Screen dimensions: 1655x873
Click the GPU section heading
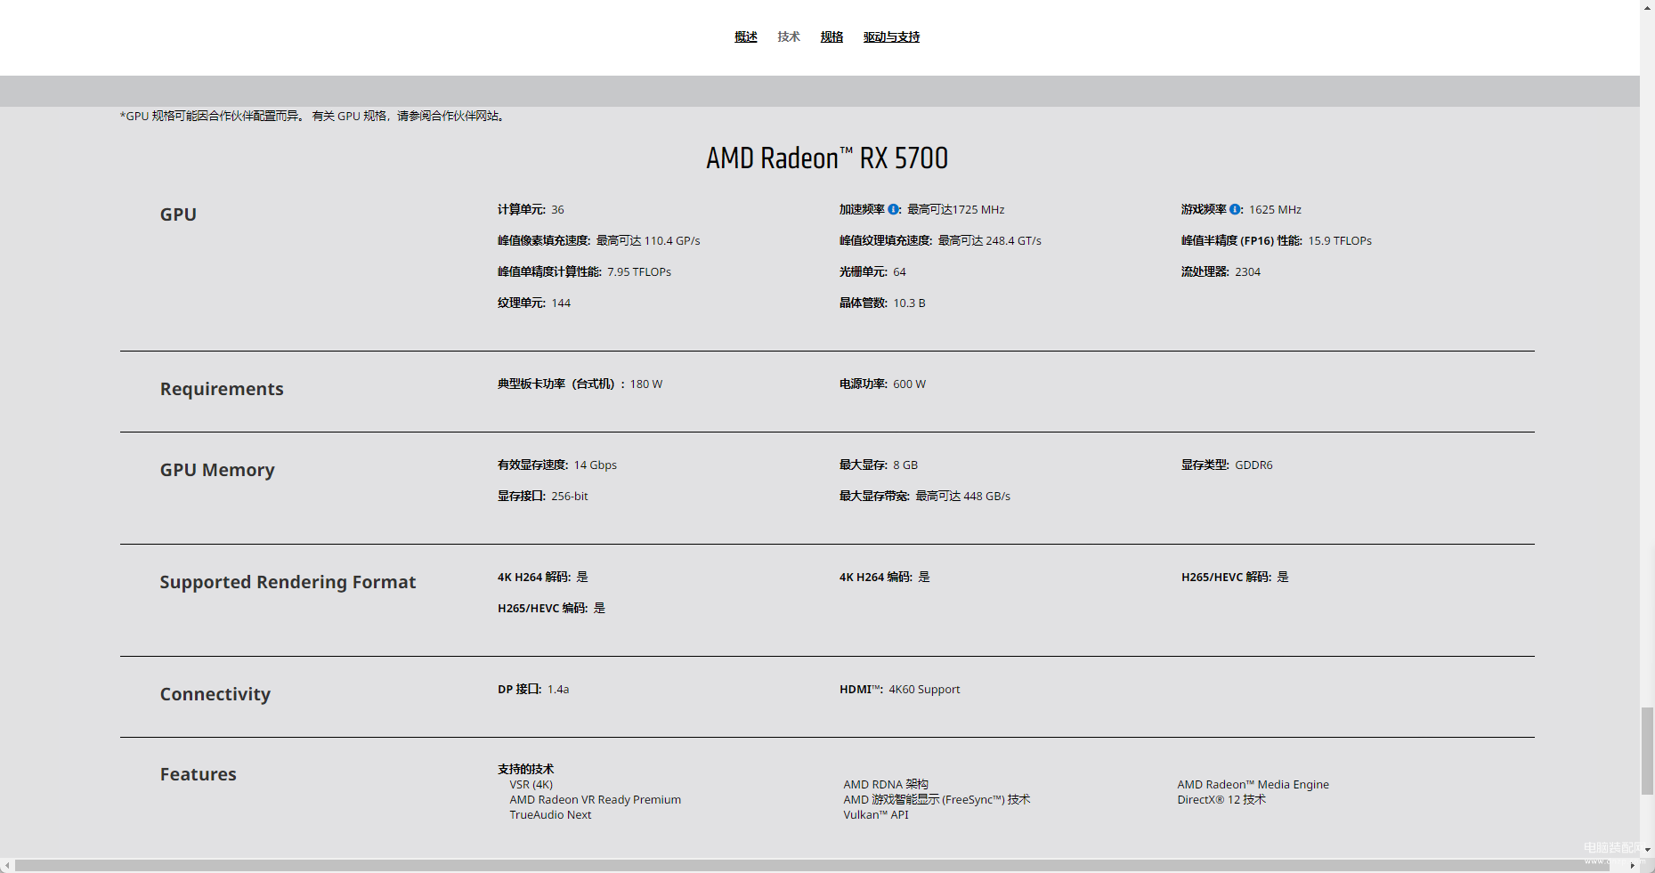coord(178,214)
